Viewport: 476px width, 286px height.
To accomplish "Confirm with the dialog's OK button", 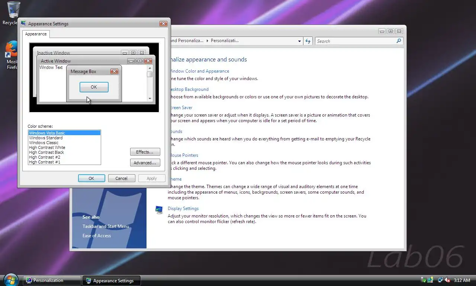I will point(91,178).
